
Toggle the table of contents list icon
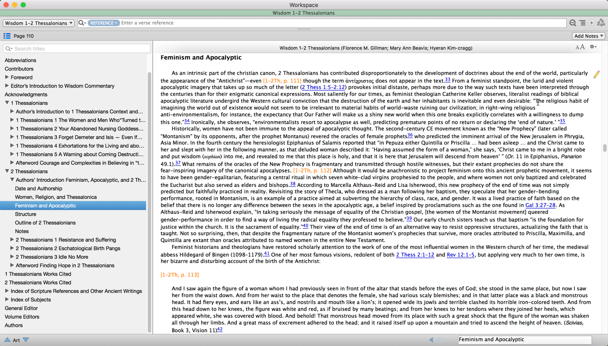click(7, 36)
